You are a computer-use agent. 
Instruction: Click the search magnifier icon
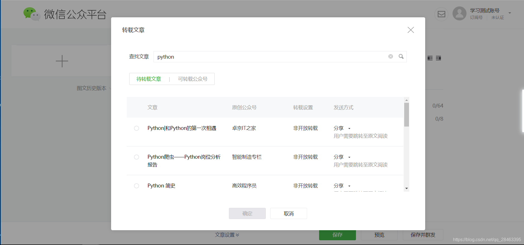pos(401,56)
